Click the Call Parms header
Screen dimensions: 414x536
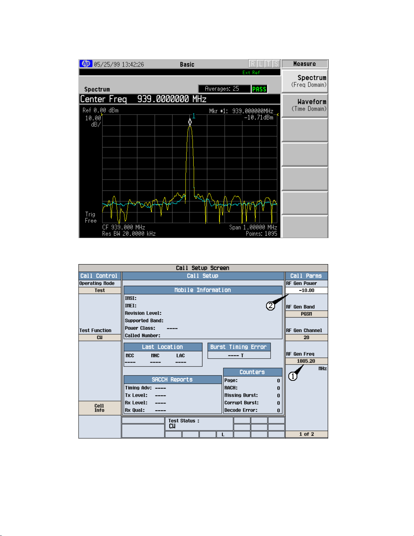[307, 276]
